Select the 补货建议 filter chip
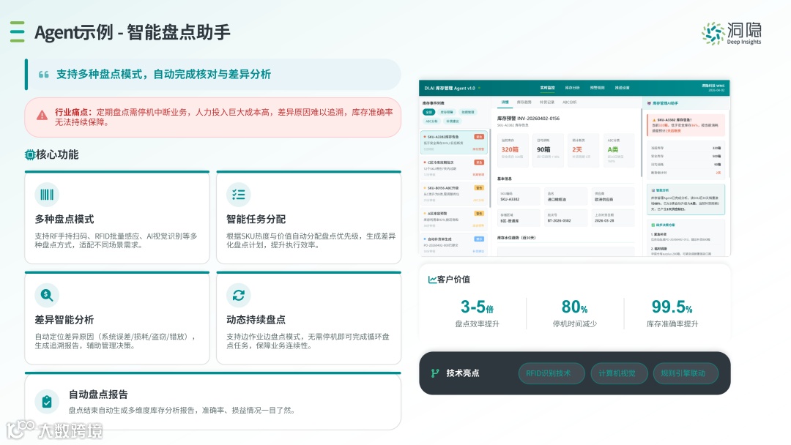 [x=453, y=121]
